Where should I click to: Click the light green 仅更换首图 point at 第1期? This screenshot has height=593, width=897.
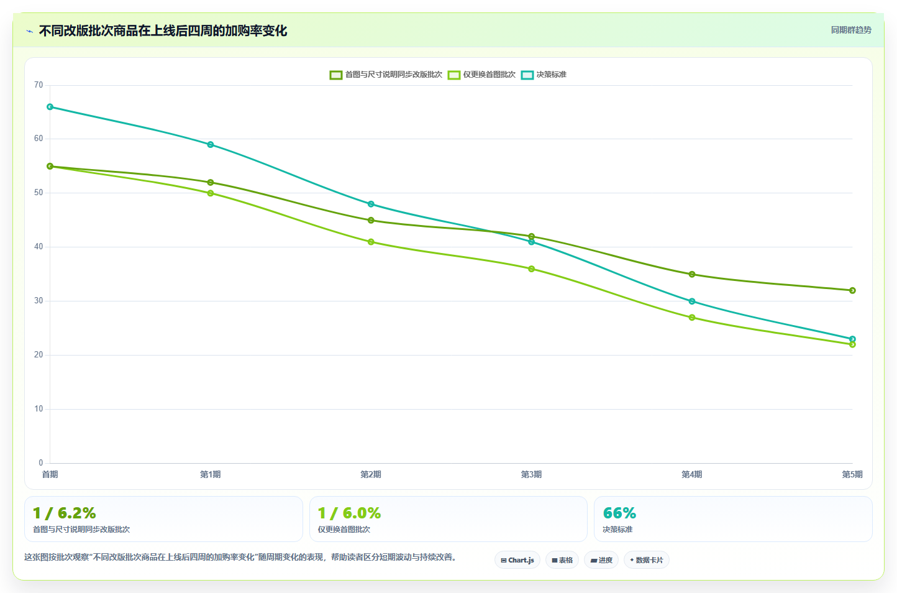tap(211, 193)
